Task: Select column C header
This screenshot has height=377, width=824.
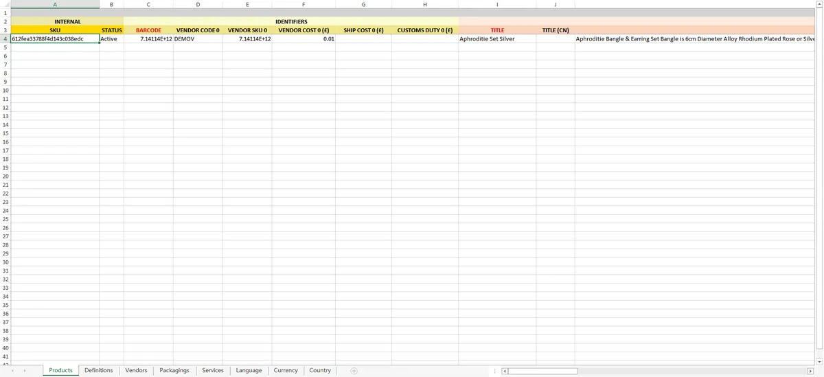Action: point(148,4)
